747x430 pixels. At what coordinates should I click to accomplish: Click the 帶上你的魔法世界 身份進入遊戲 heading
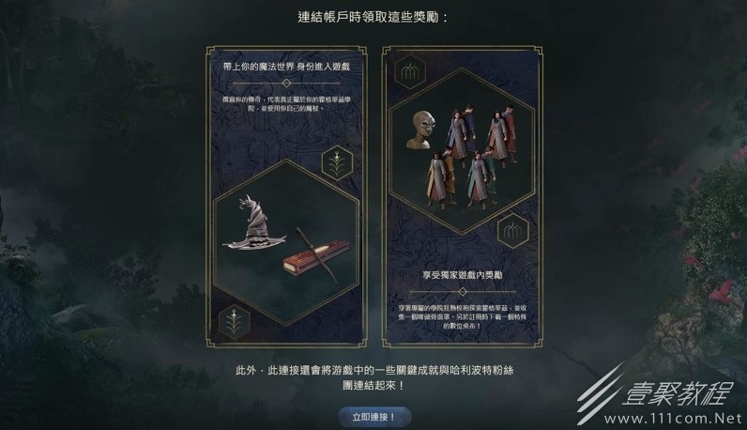[287, 67]
